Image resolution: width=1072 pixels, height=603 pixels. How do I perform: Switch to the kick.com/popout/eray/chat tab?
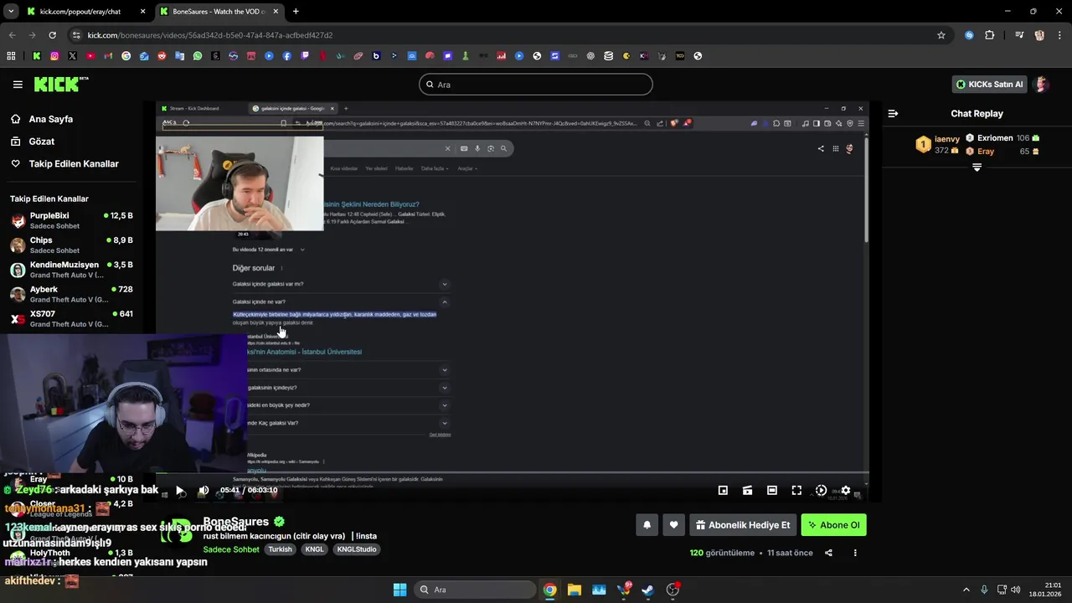(85, 12)
